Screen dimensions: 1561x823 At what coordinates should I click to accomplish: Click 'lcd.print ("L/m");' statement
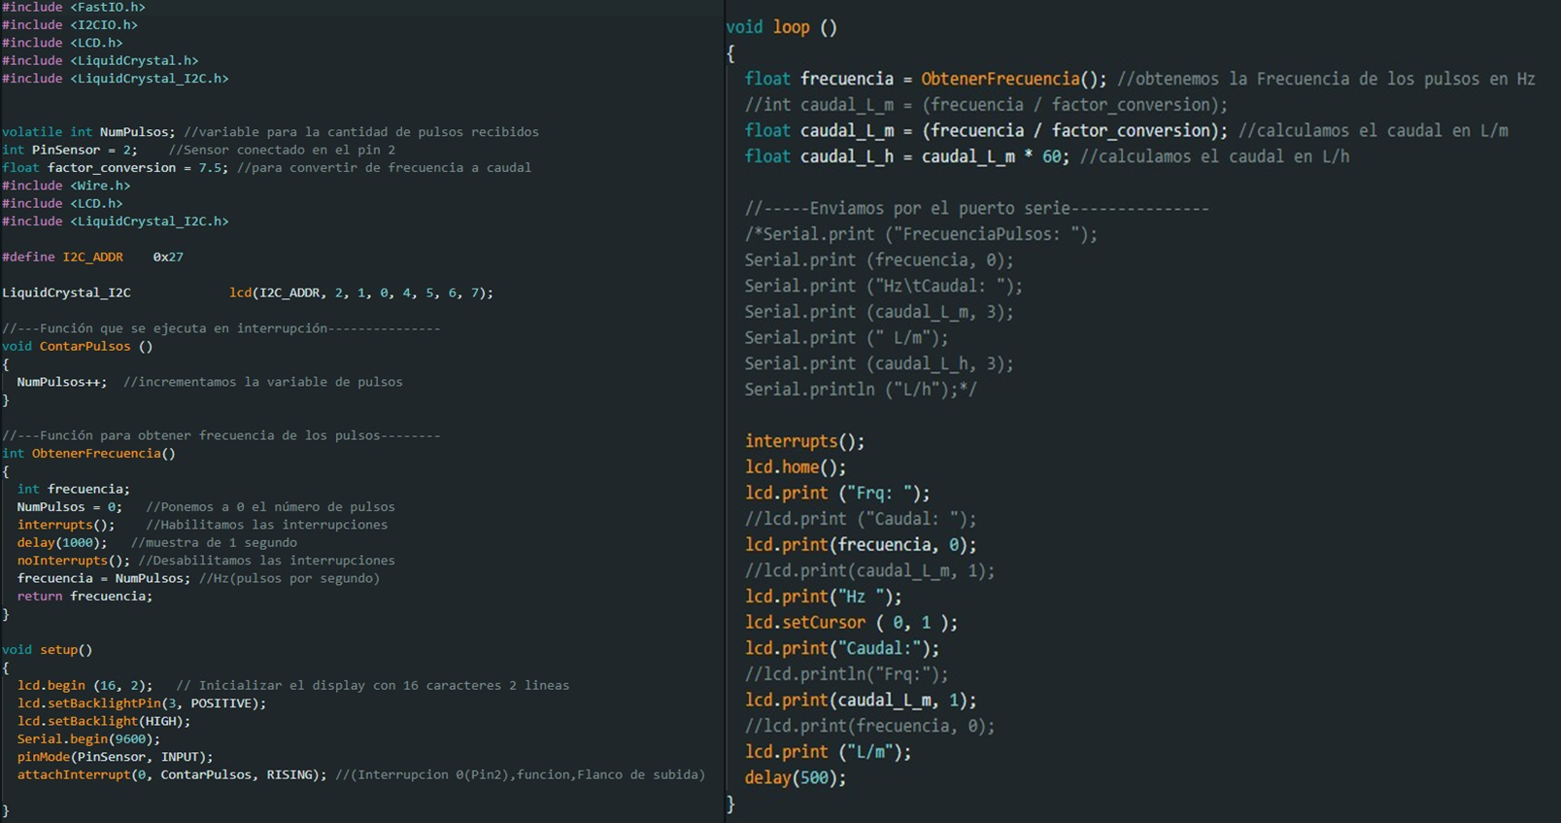pos(829,752)
